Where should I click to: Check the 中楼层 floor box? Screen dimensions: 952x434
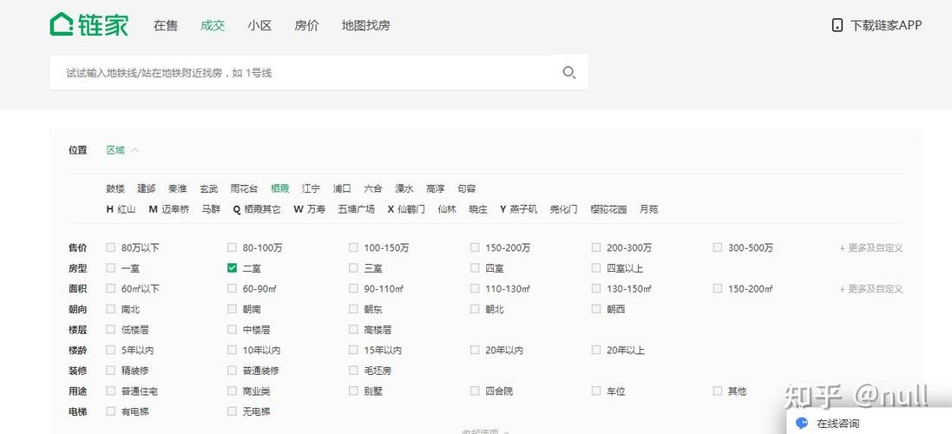232,330
